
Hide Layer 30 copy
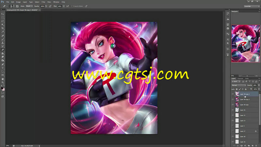pyautogui.click(x=233, y=105)
